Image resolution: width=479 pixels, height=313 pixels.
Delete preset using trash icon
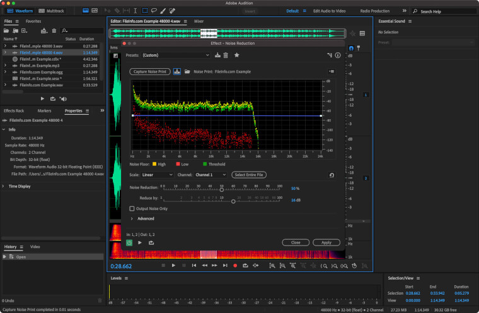[226, 56]
